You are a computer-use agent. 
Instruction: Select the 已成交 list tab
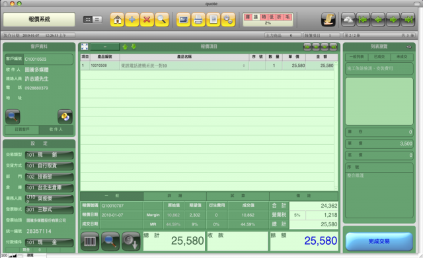[x=379, y=57]
